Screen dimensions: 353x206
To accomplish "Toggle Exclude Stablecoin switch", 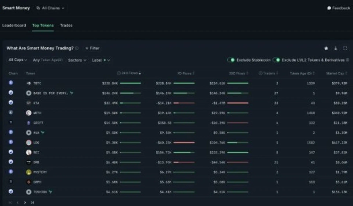I will [x=231, y=60].
